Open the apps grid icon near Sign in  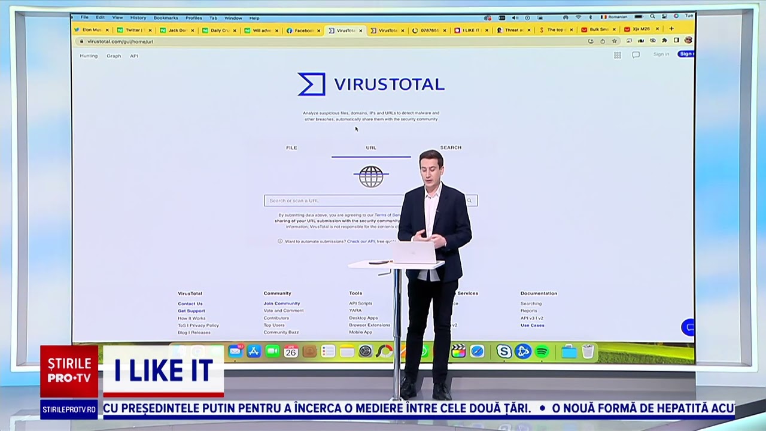point(618,55)
